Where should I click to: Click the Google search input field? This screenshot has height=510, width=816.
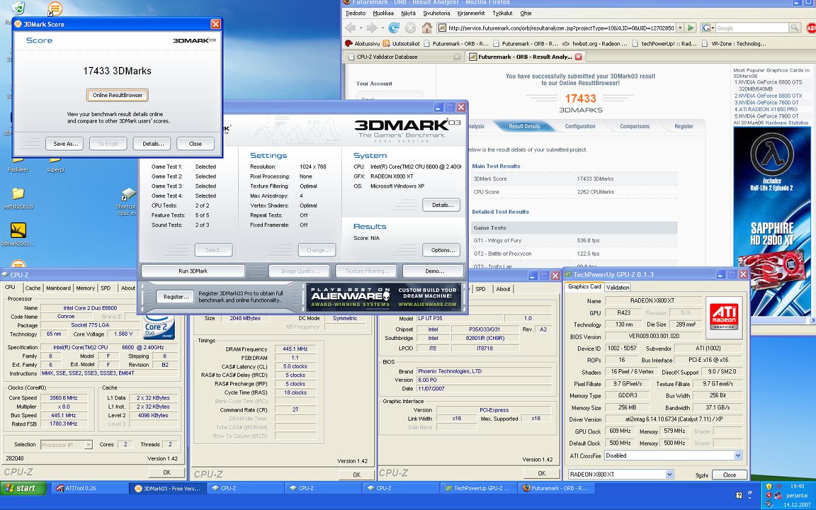coord(752,28)
